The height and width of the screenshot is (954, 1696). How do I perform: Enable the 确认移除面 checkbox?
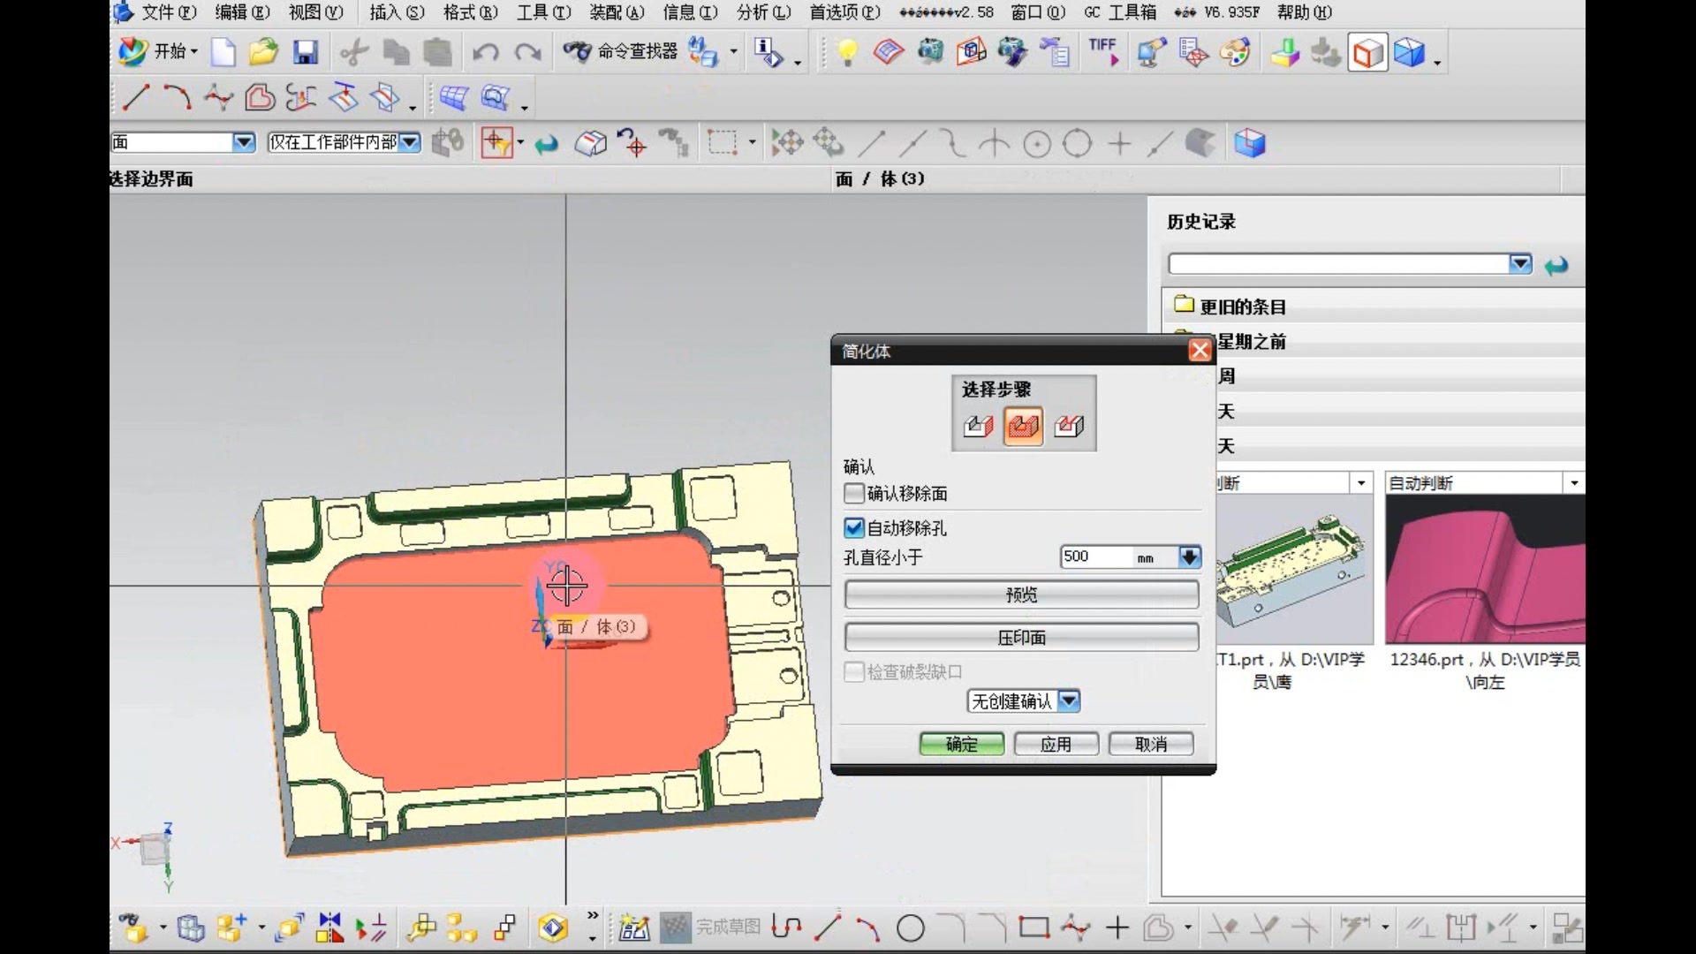point(853,493)
